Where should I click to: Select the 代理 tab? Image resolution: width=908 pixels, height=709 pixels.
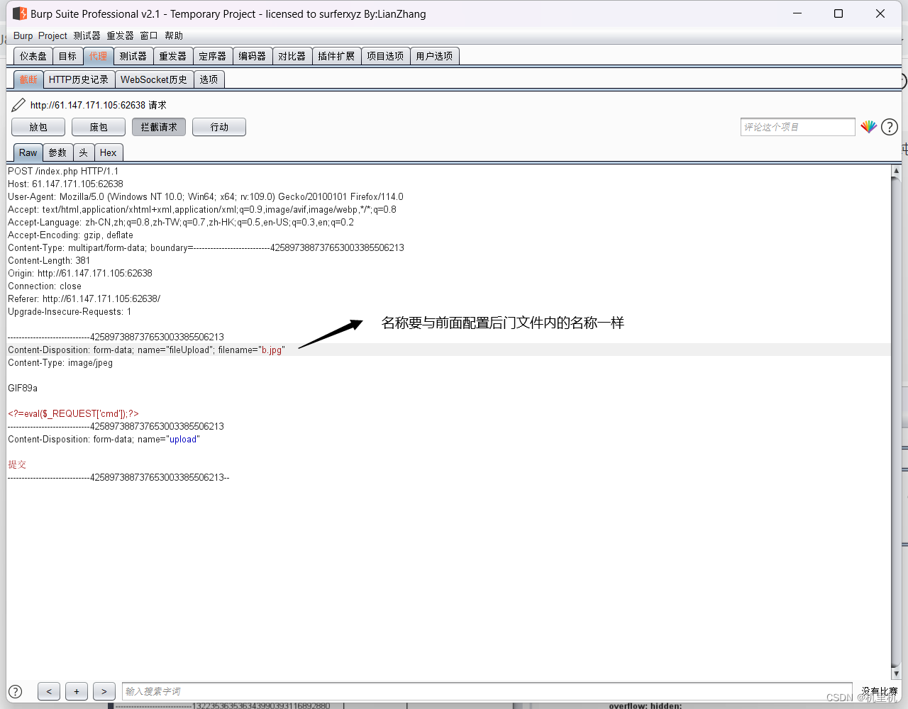(x=98, y=56)
